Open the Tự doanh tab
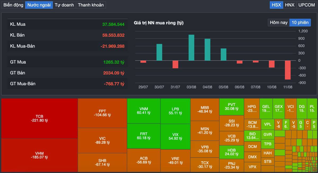318x173 pixels. tap(64, 5)
